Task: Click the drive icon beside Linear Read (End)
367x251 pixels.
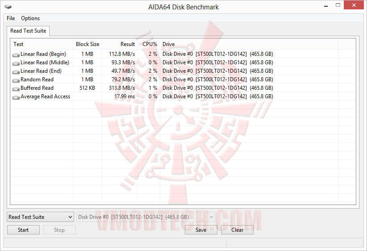Action: 16,71
